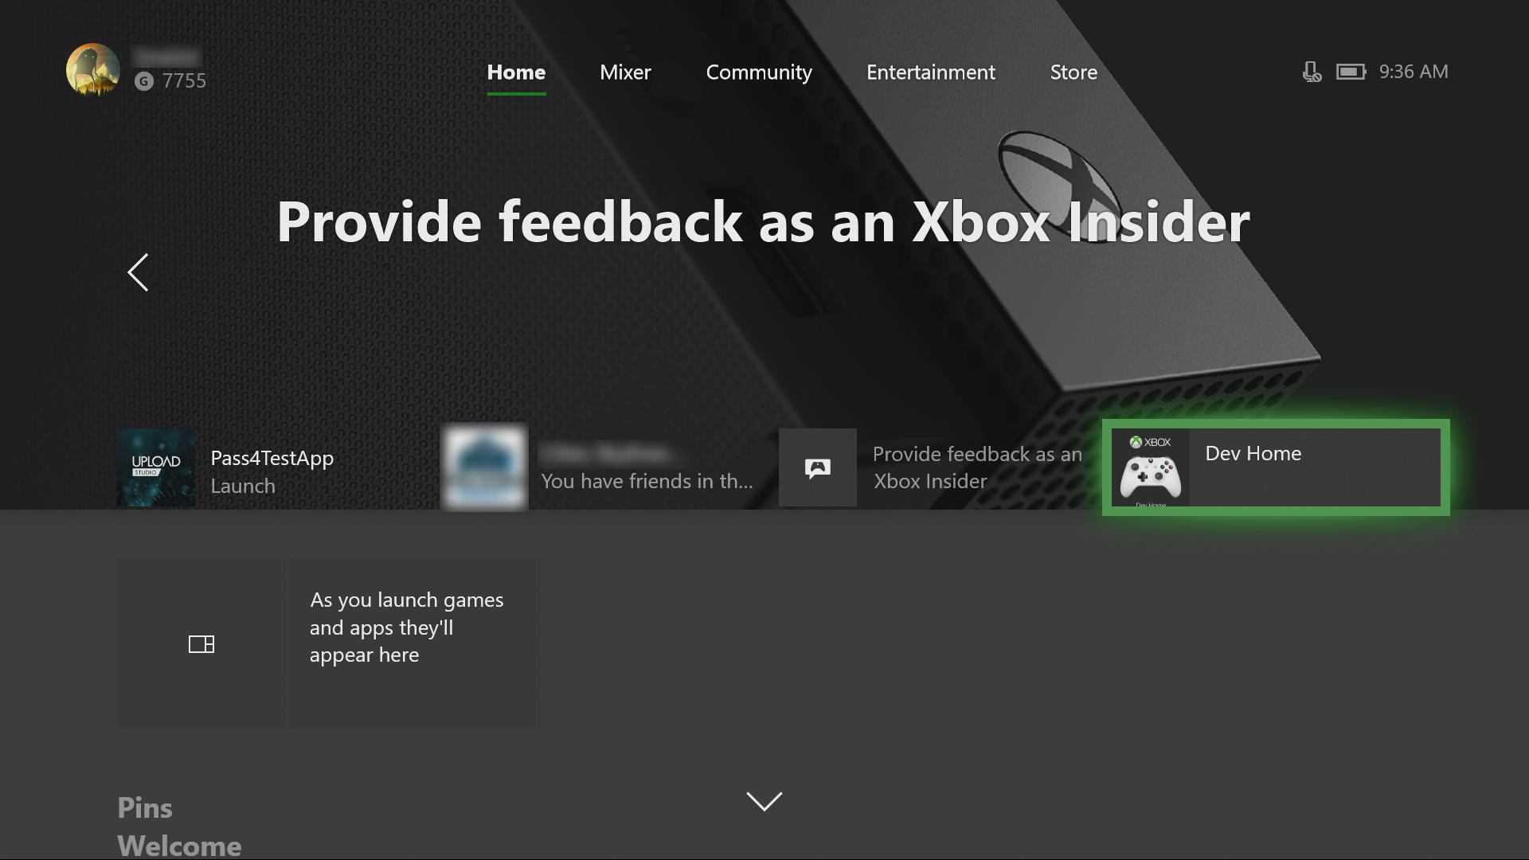Image resolution: width=1529 pixels, height=860 pixels.
Task: Open the Store tab
Action: click(x=1073, y=70)
